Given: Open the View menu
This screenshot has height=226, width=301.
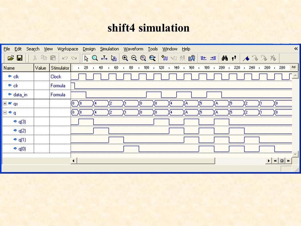Looking at the screenshot, I should [x=48, y=49].
